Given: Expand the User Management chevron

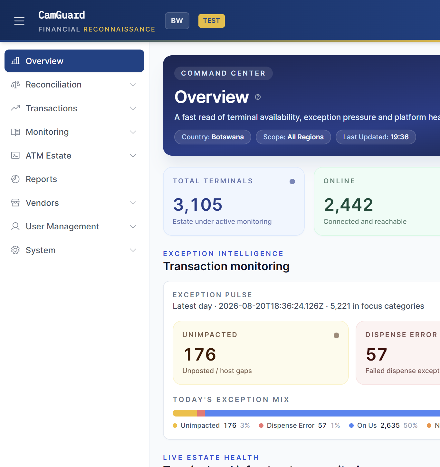Looking at the screenshot, I should pyautogui.click(x=133, y=226).
